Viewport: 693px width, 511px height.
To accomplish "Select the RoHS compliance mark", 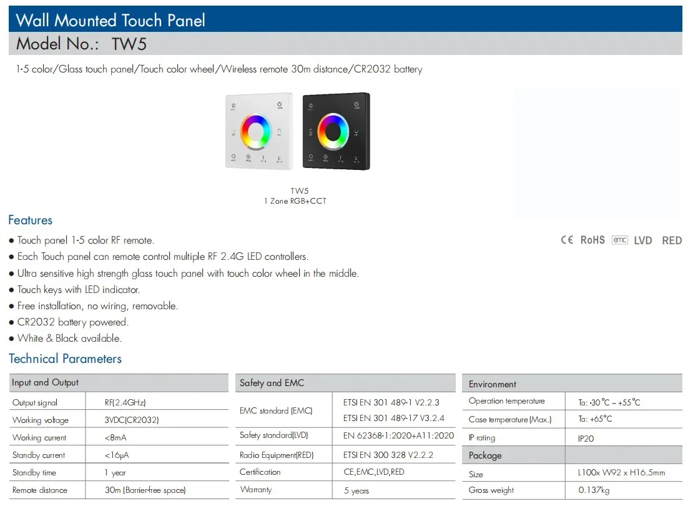I will 592,239.
